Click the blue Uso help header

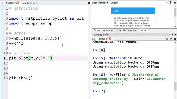click(x=133, y=11)
